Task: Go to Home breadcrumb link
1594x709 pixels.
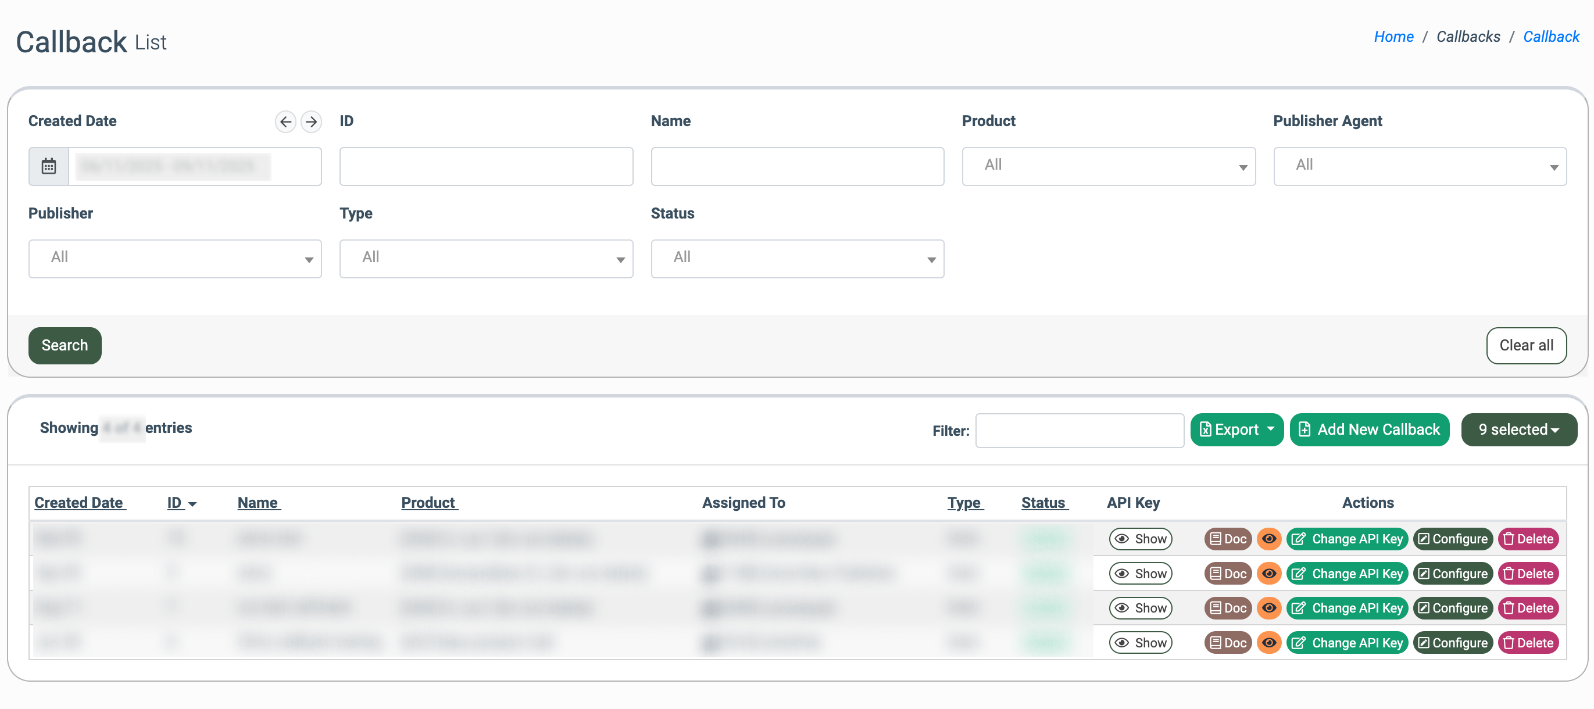Action: [1393, 37]
